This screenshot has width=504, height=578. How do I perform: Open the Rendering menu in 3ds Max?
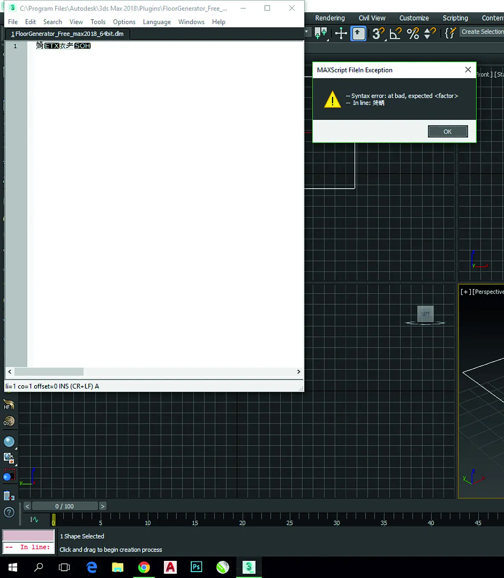pyautogui.click(x=330, y=18)
